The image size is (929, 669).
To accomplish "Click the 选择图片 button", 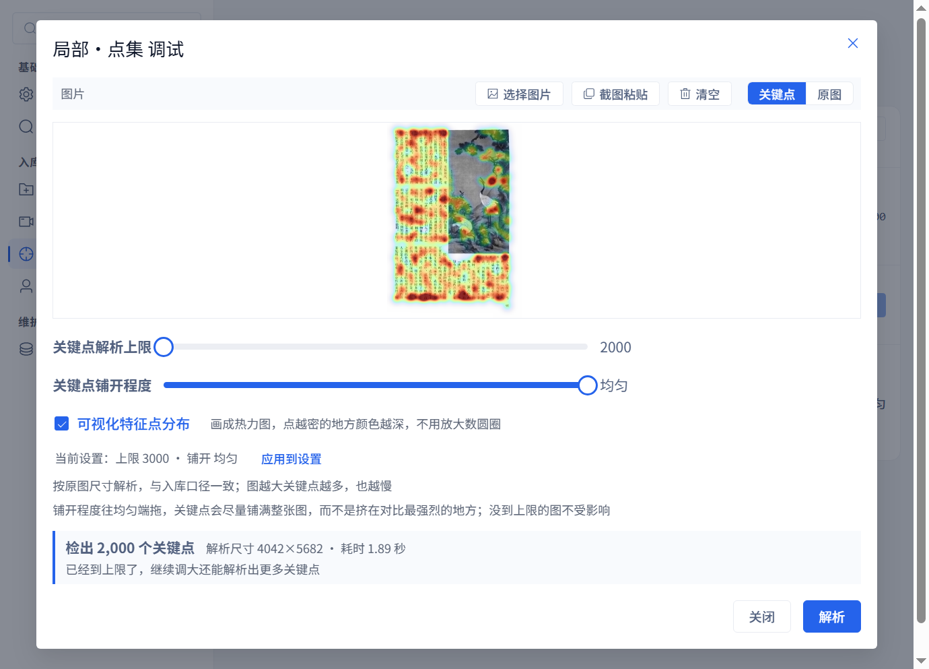I will point(519,94).
